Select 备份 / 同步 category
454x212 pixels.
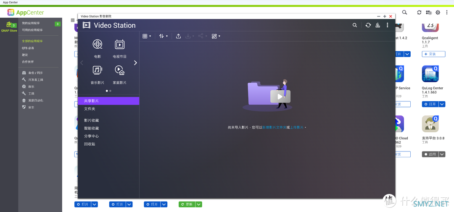click(x=32, y=73)
